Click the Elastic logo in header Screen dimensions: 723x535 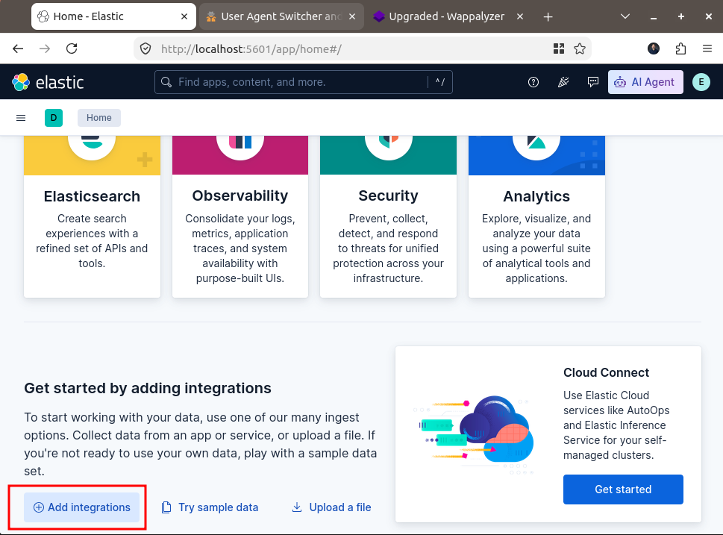(x=48, y=82)
